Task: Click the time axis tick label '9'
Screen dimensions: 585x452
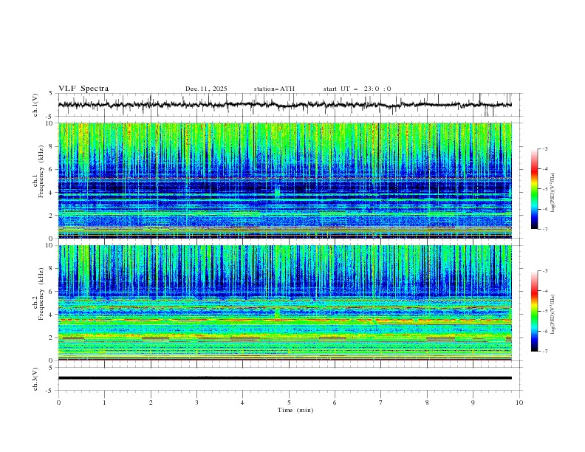Action: coord(473,403)
